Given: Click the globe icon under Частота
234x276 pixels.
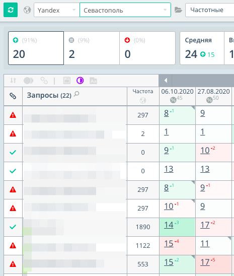Looking at the screenshot, I should point(143,101).
